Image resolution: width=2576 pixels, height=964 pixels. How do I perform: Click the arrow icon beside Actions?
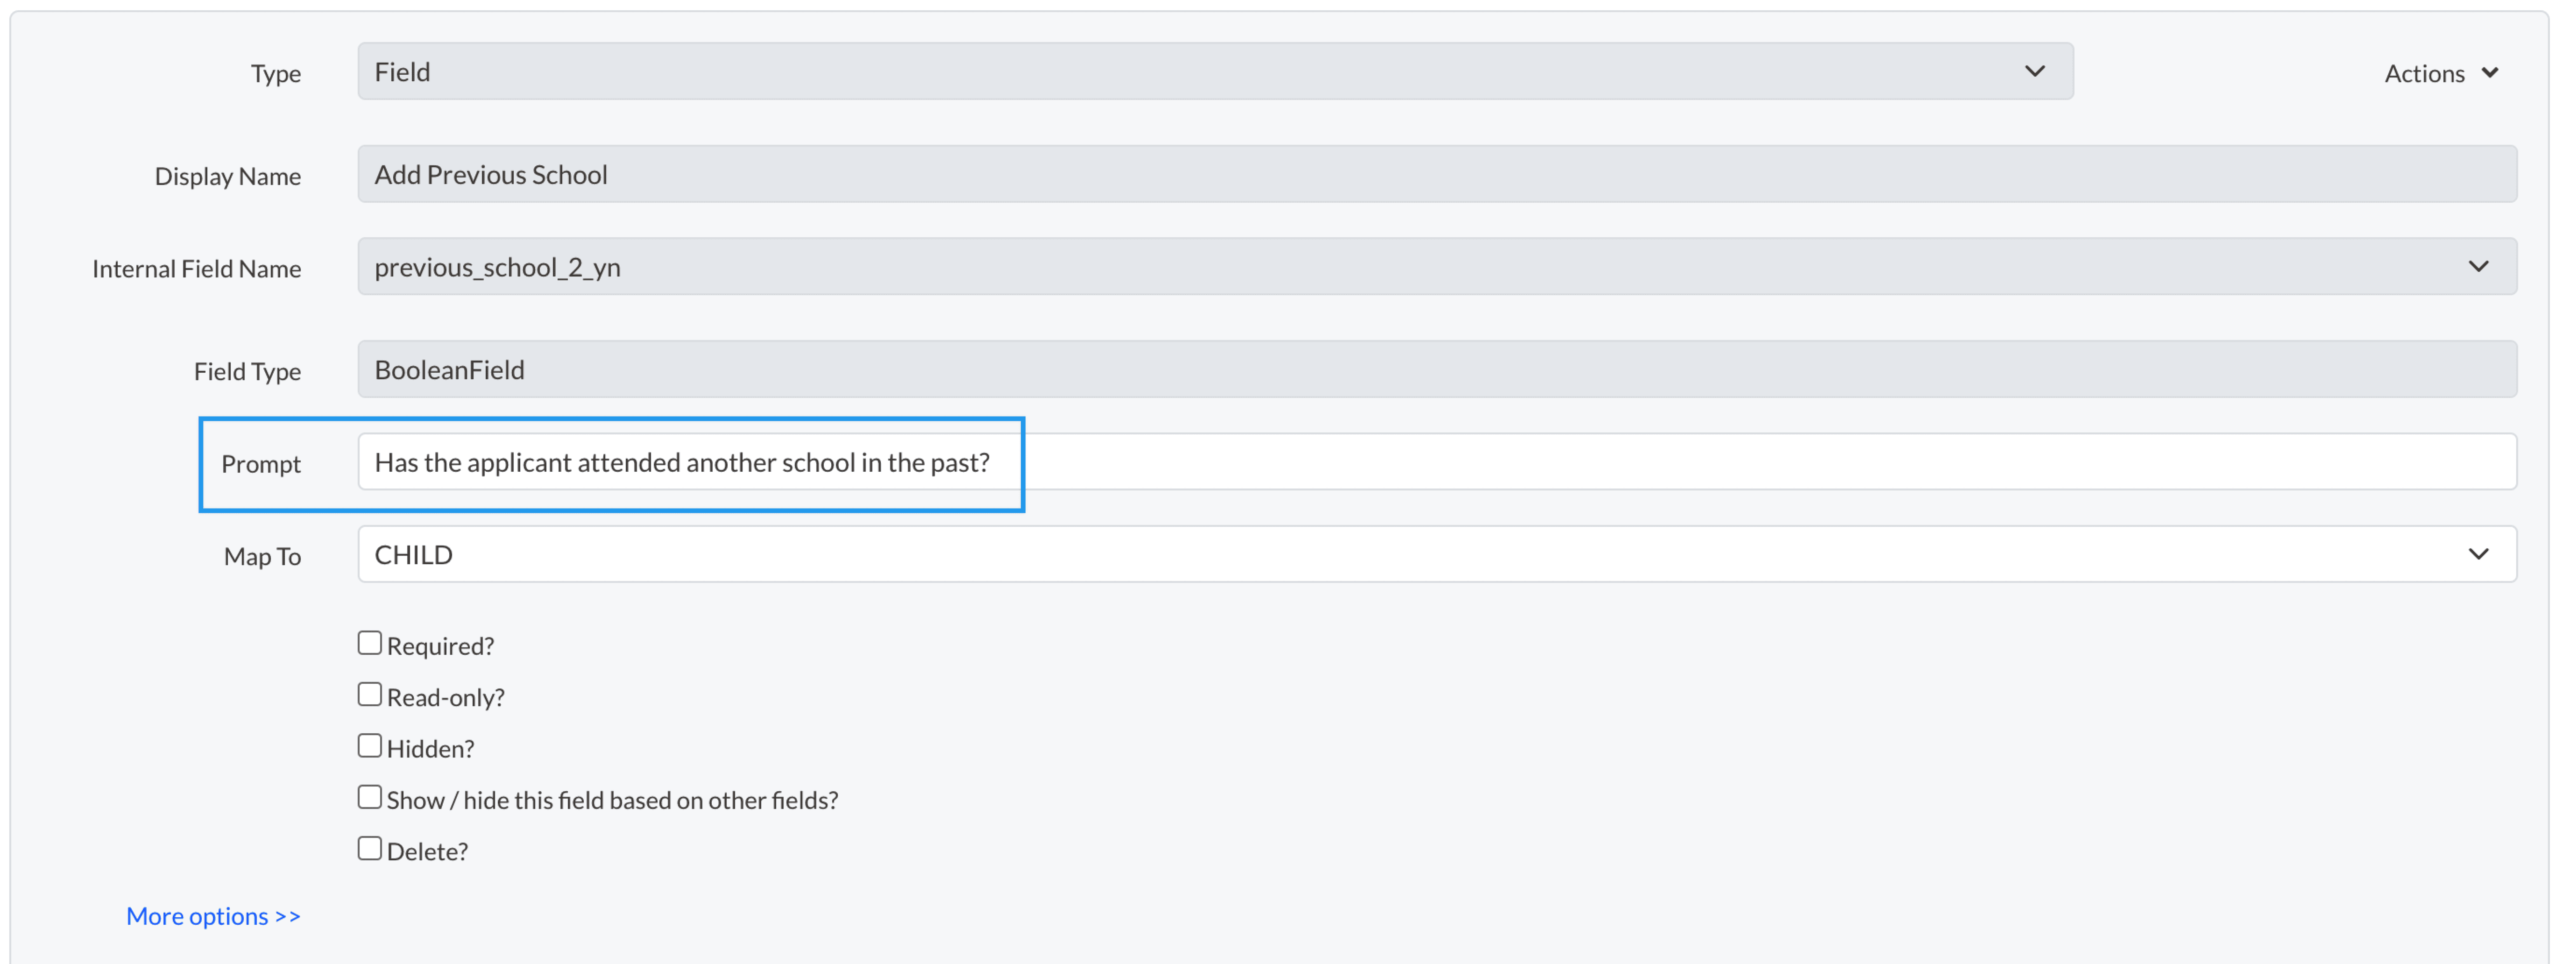[x=2490, y=73]
